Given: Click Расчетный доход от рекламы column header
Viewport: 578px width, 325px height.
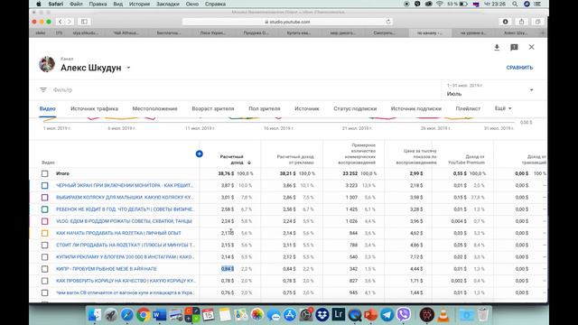Looking at the screenshot, I should [295, 160].
